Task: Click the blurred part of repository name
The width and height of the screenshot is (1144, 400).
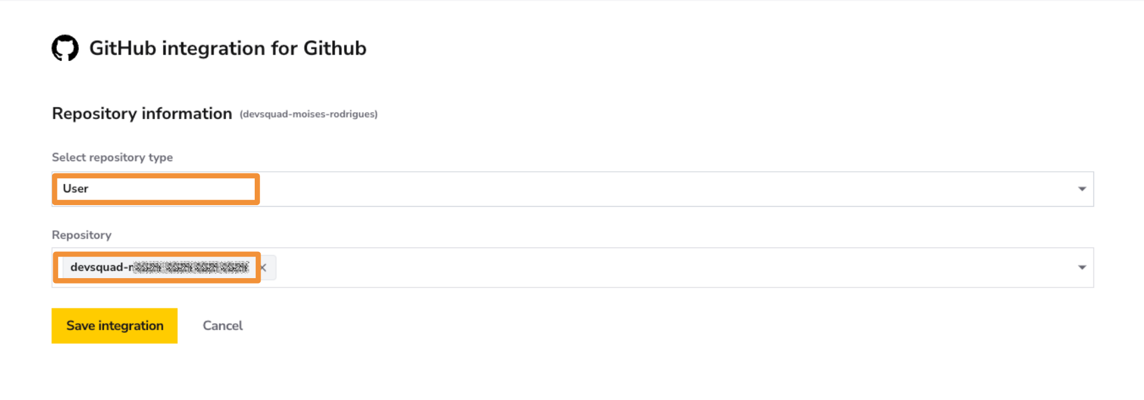Action: tap(191, 267)
